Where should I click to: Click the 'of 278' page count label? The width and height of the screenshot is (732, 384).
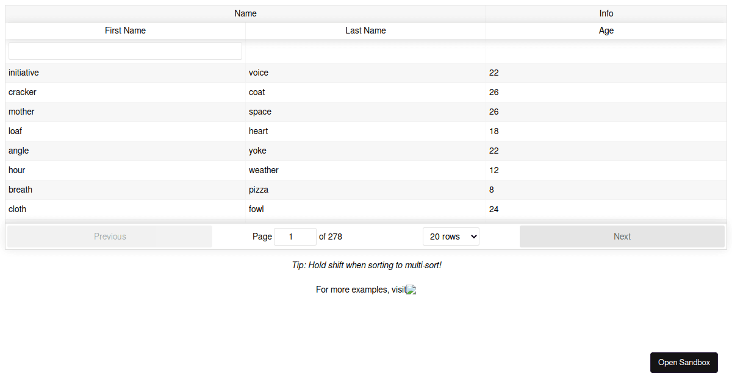tap(330, 236)
